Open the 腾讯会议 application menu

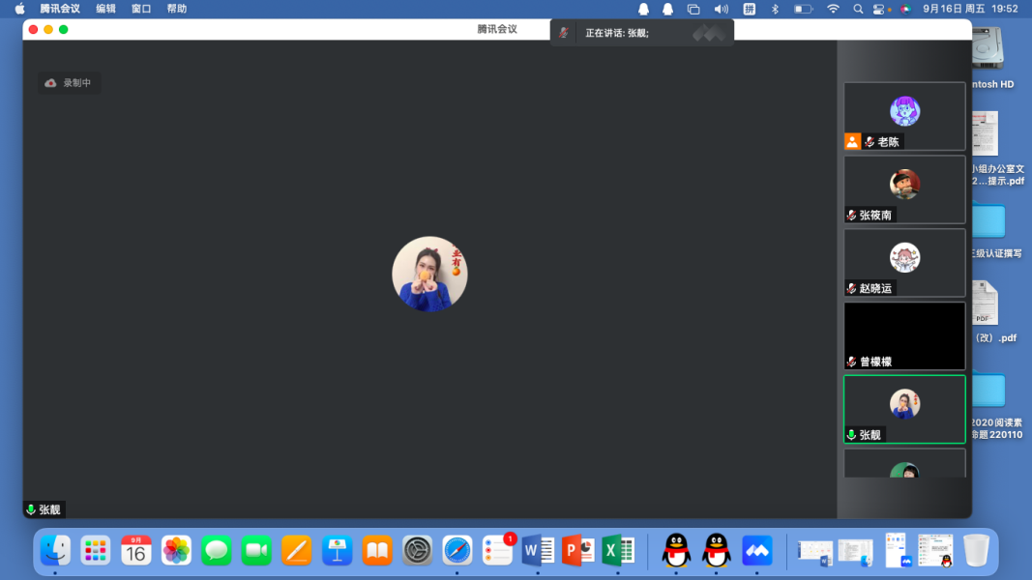click(60, 9)
